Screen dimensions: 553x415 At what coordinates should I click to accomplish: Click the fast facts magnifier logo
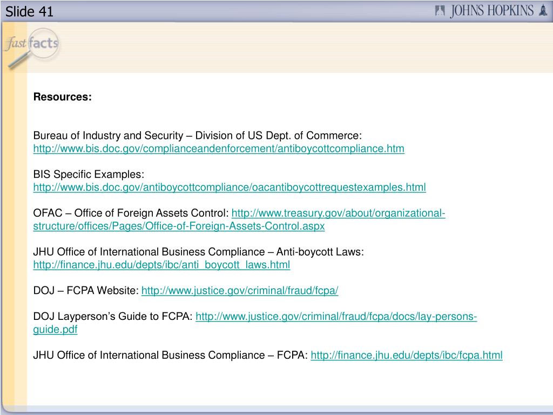pyautogui.click(x=32, y=49)
